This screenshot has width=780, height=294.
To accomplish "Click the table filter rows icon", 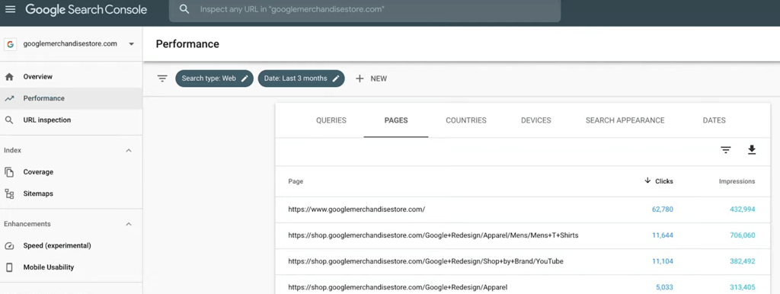I will pyautogui.click(x=726, y=150).
